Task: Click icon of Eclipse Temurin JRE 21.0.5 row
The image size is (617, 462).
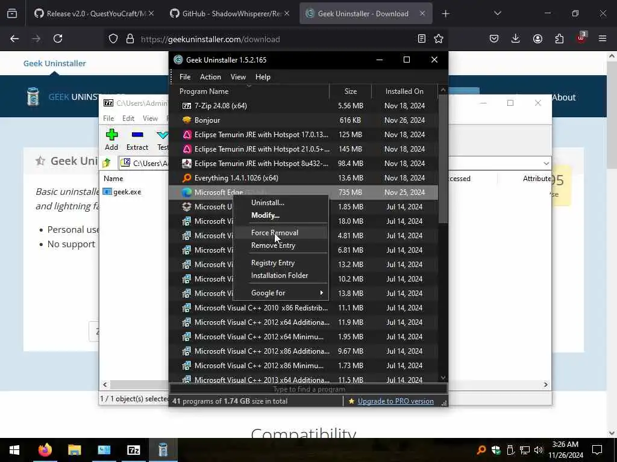Action: click(x=187, y=149)
